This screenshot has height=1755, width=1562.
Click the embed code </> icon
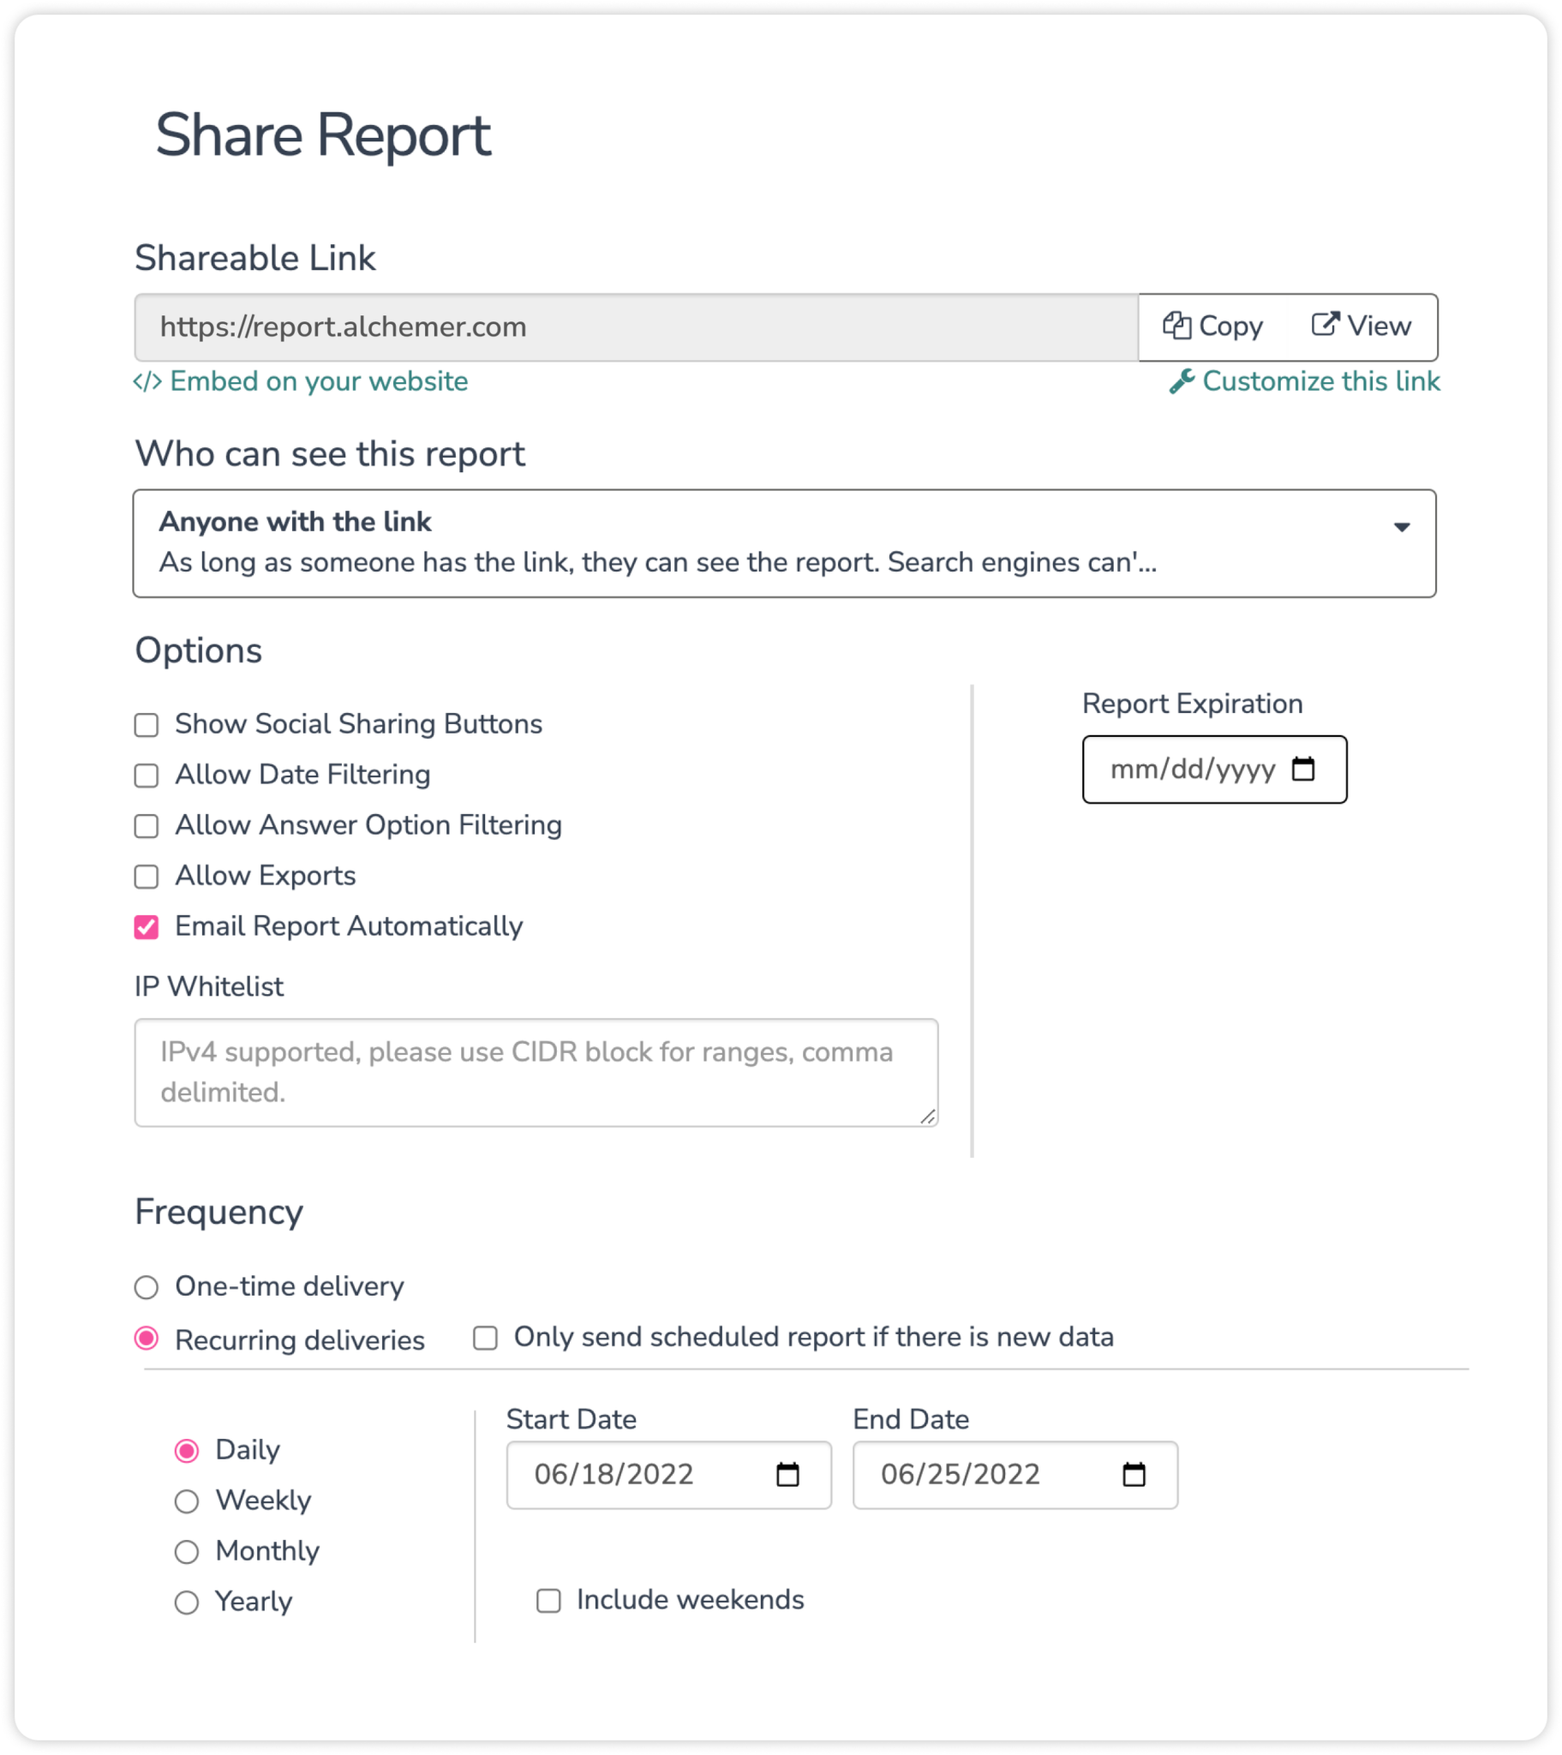coord(147,380)
